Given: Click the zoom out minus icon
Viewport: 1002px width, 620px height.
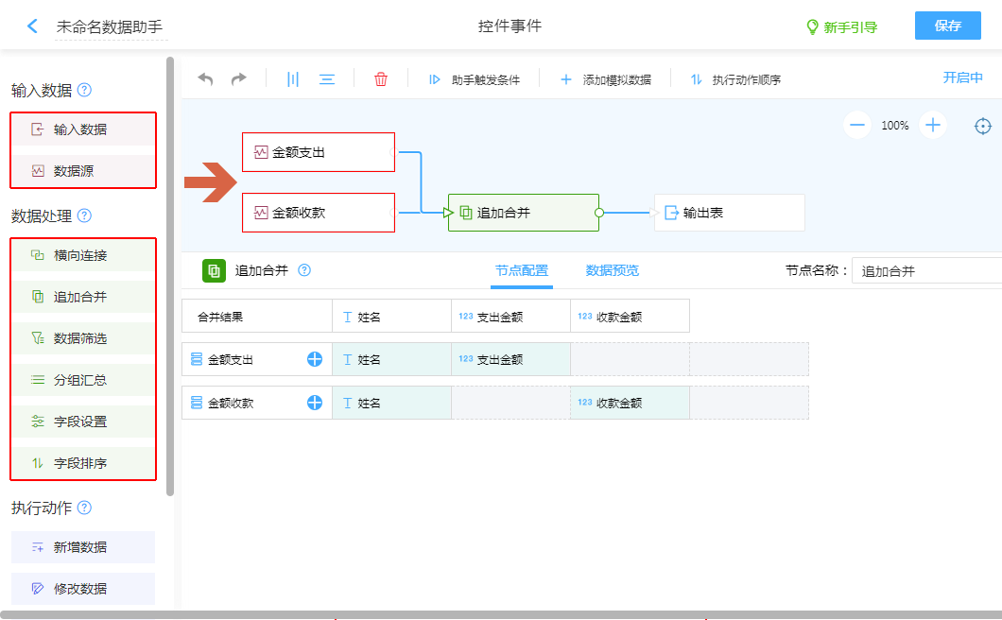Looking at the screenshot, I should pos(857,125).
